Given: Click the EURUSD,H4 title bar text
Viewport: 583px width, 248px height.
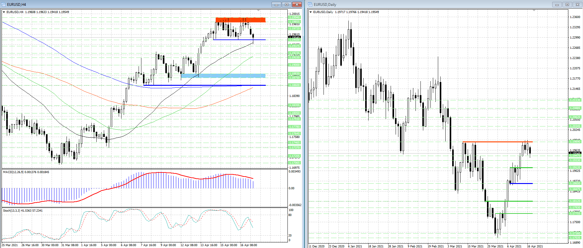Looking at the screenshot, I should 16,5.
